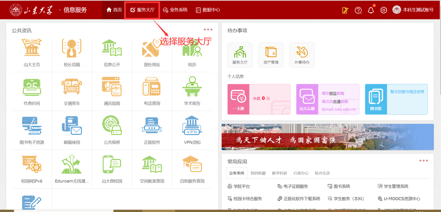Click the 一卡通 balance card

click(x=259, y=99)
